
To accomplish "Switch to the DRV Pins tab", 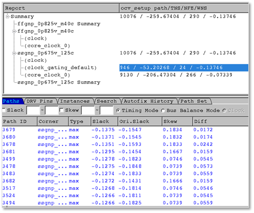I will (40, 101).
